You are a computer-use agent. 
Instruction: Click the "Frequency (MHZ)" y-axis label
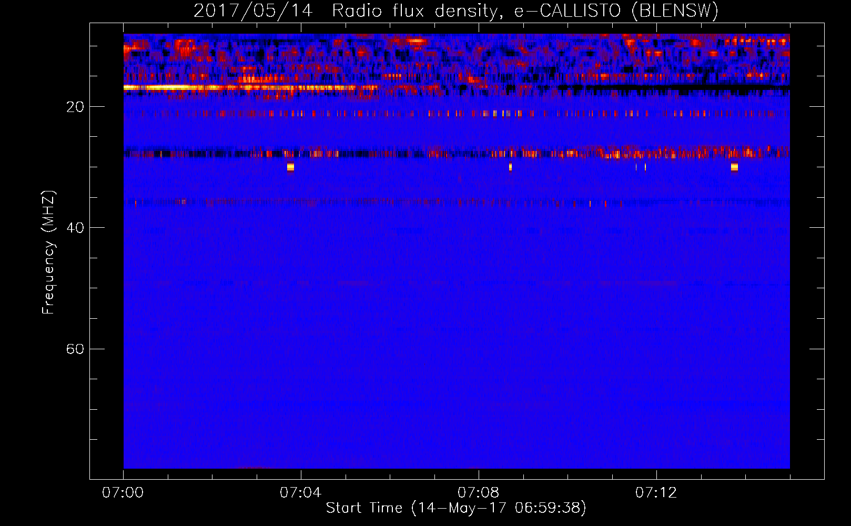pyautogui.click(x=48, y=252)
